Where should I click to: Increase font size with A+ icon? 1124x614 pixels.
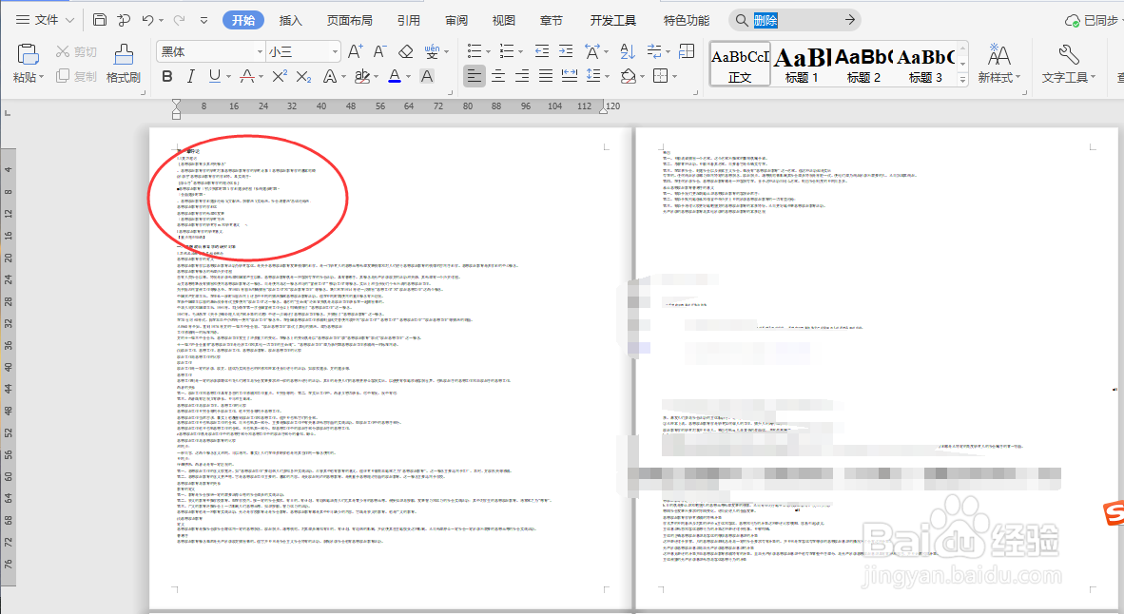tap(355, 51)
